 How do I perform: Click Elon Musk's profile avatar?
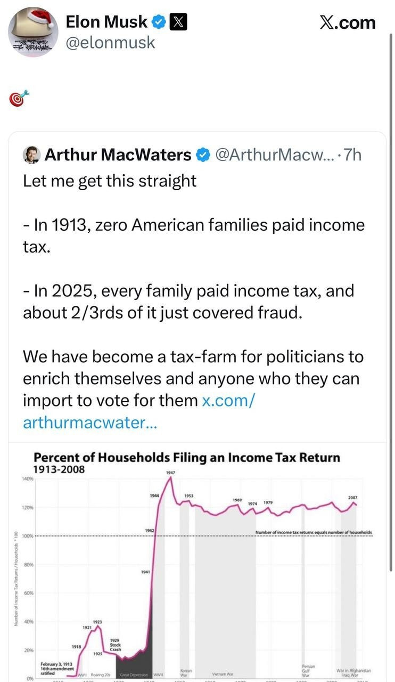point(33,32)
